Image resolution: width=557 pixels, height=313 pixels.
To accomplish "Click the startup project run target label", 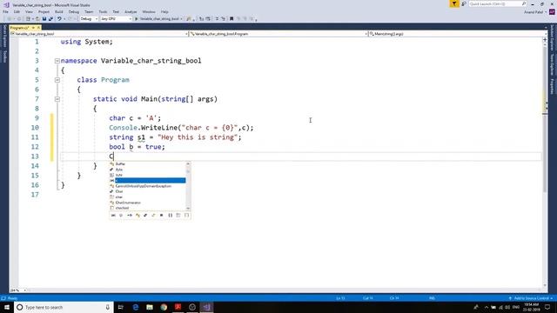I will point(159,19).
